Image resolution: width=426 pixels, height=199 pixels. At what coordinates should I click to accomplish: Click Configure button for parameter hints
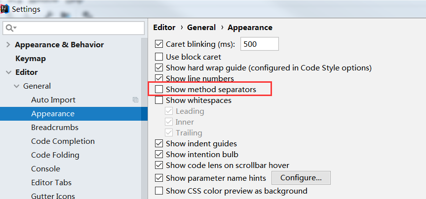301,178
